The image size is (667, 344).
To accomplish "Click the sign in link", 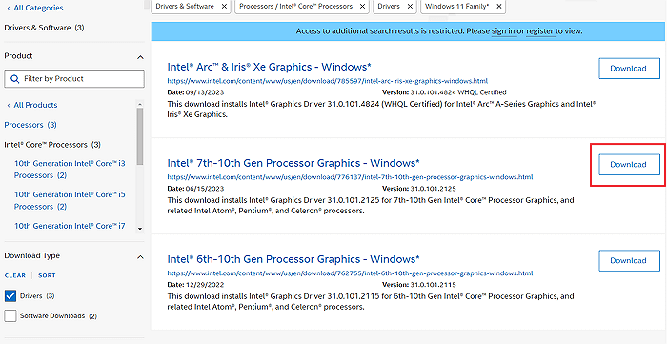I will point(503,31).
